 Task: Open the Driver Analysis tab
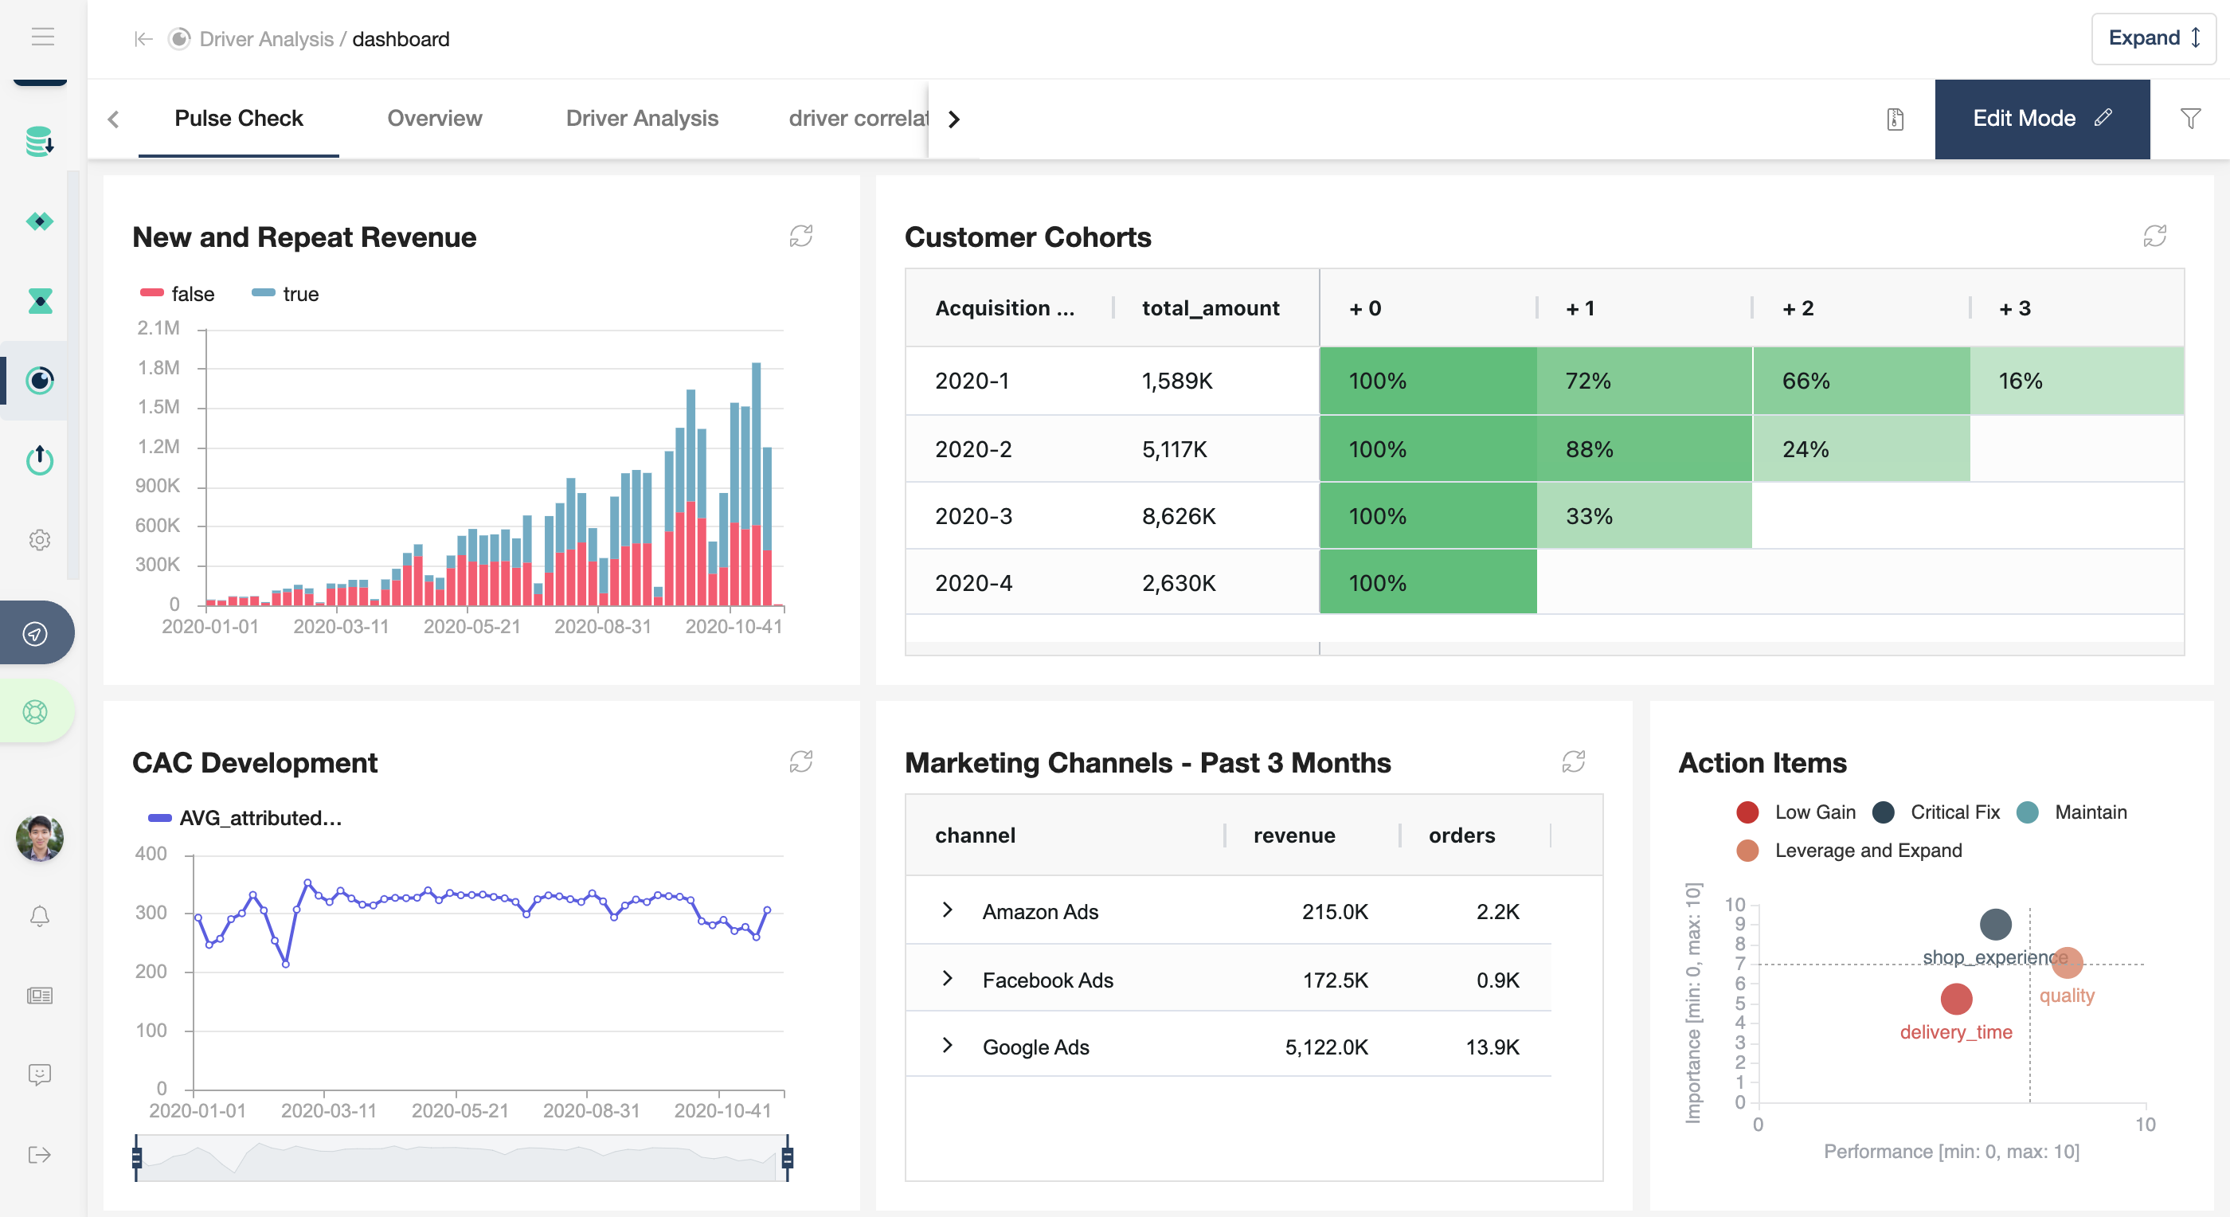tap(641, 119)
